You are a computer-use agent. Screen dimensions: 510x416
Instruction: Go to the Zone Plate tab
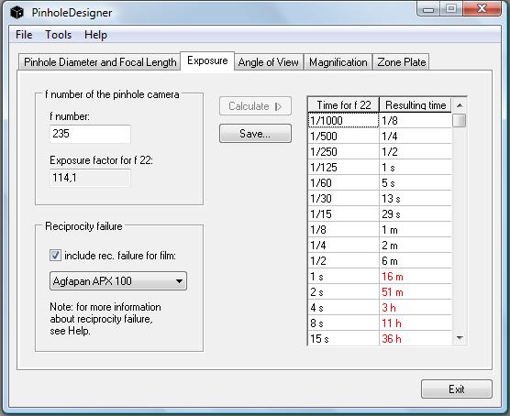pos(401,62)
